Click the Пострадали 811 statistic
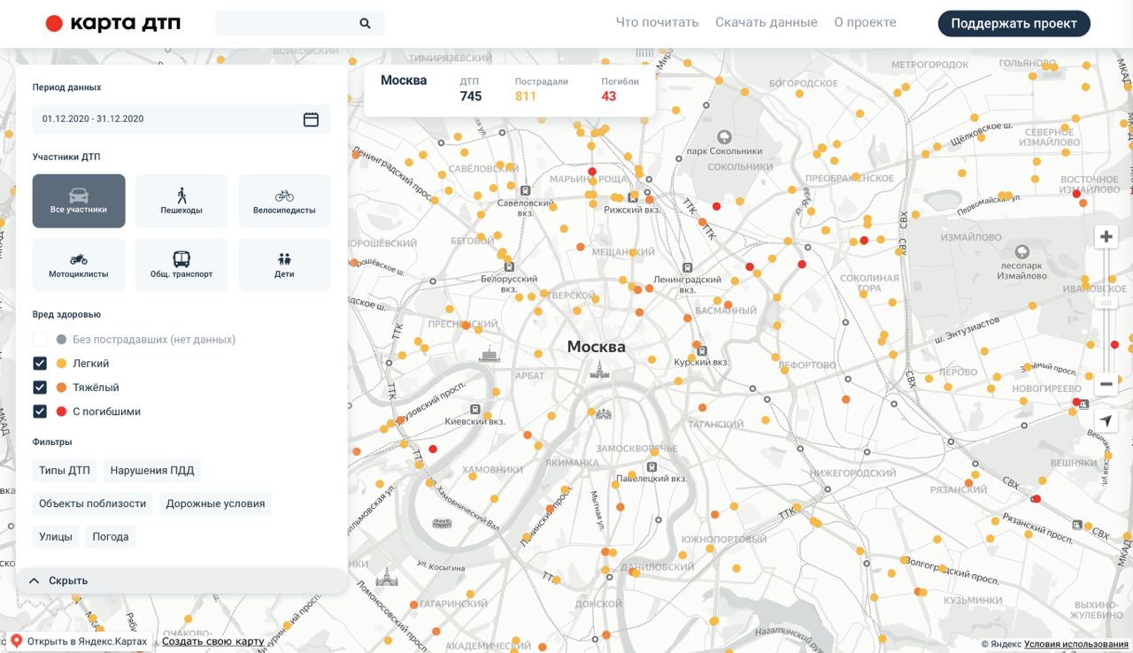The image size is (1133, 653). point(541,89)
